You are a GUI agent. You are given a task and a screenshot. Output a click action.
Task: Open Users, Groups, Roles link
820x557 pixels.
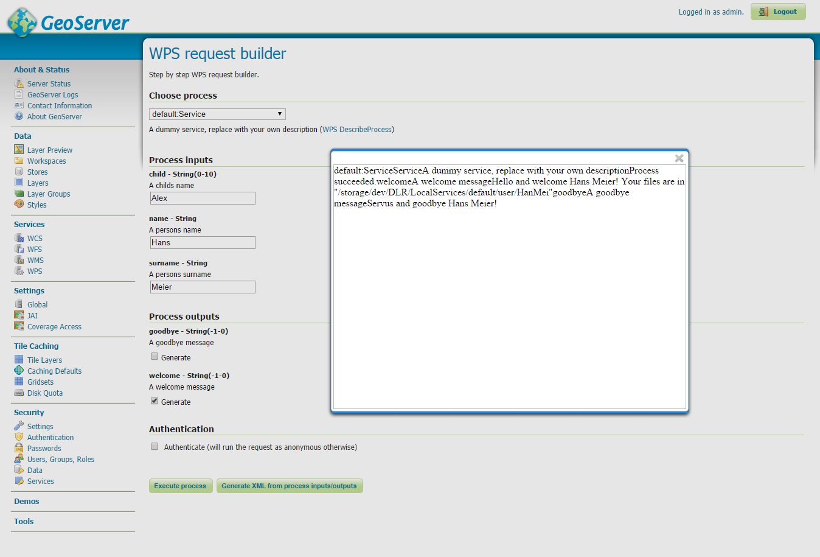pos(61,460)
